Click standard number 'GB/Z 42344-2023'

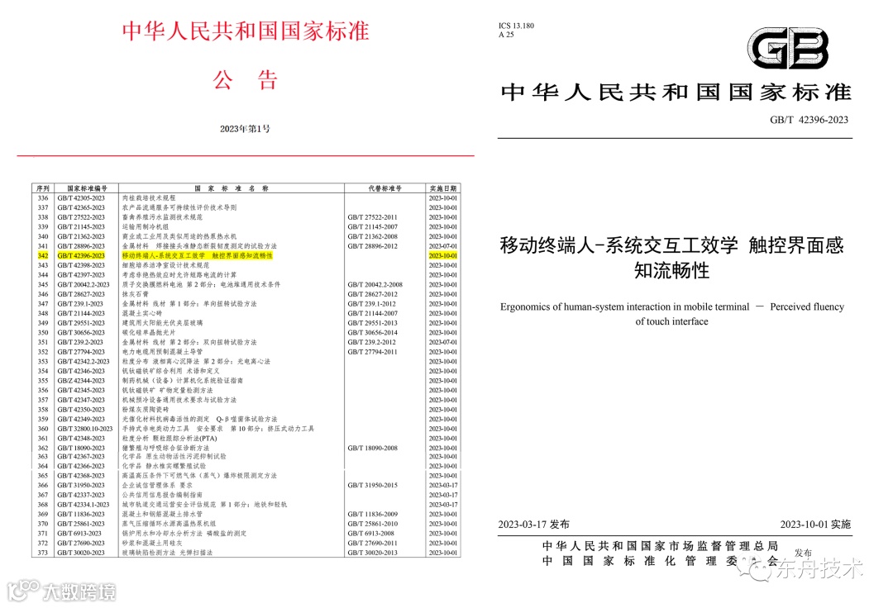[81, 381]
